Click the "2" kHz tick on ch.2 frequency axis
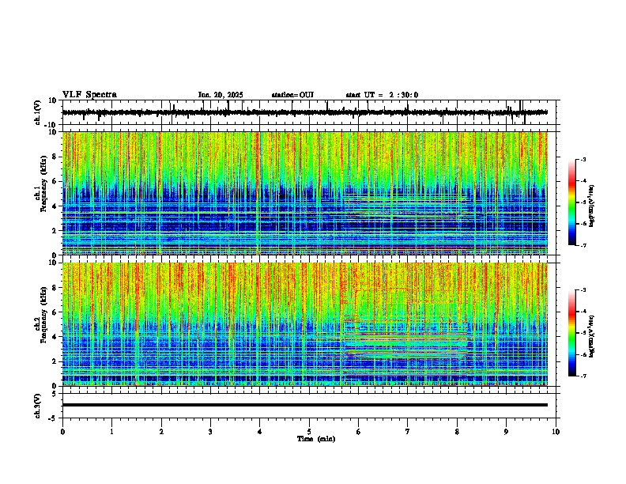626x484 pixels. coord(55,361)
